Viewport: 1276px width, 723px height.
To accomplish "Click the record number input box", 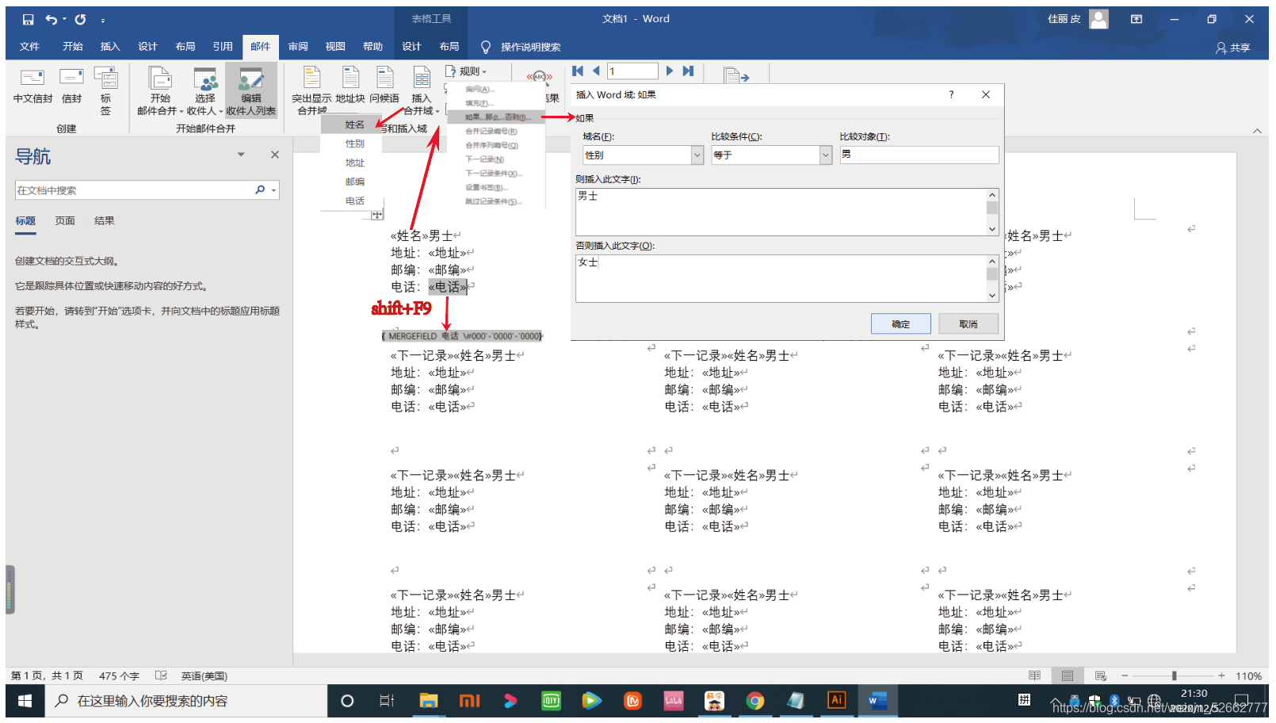I will coord(632,71).
